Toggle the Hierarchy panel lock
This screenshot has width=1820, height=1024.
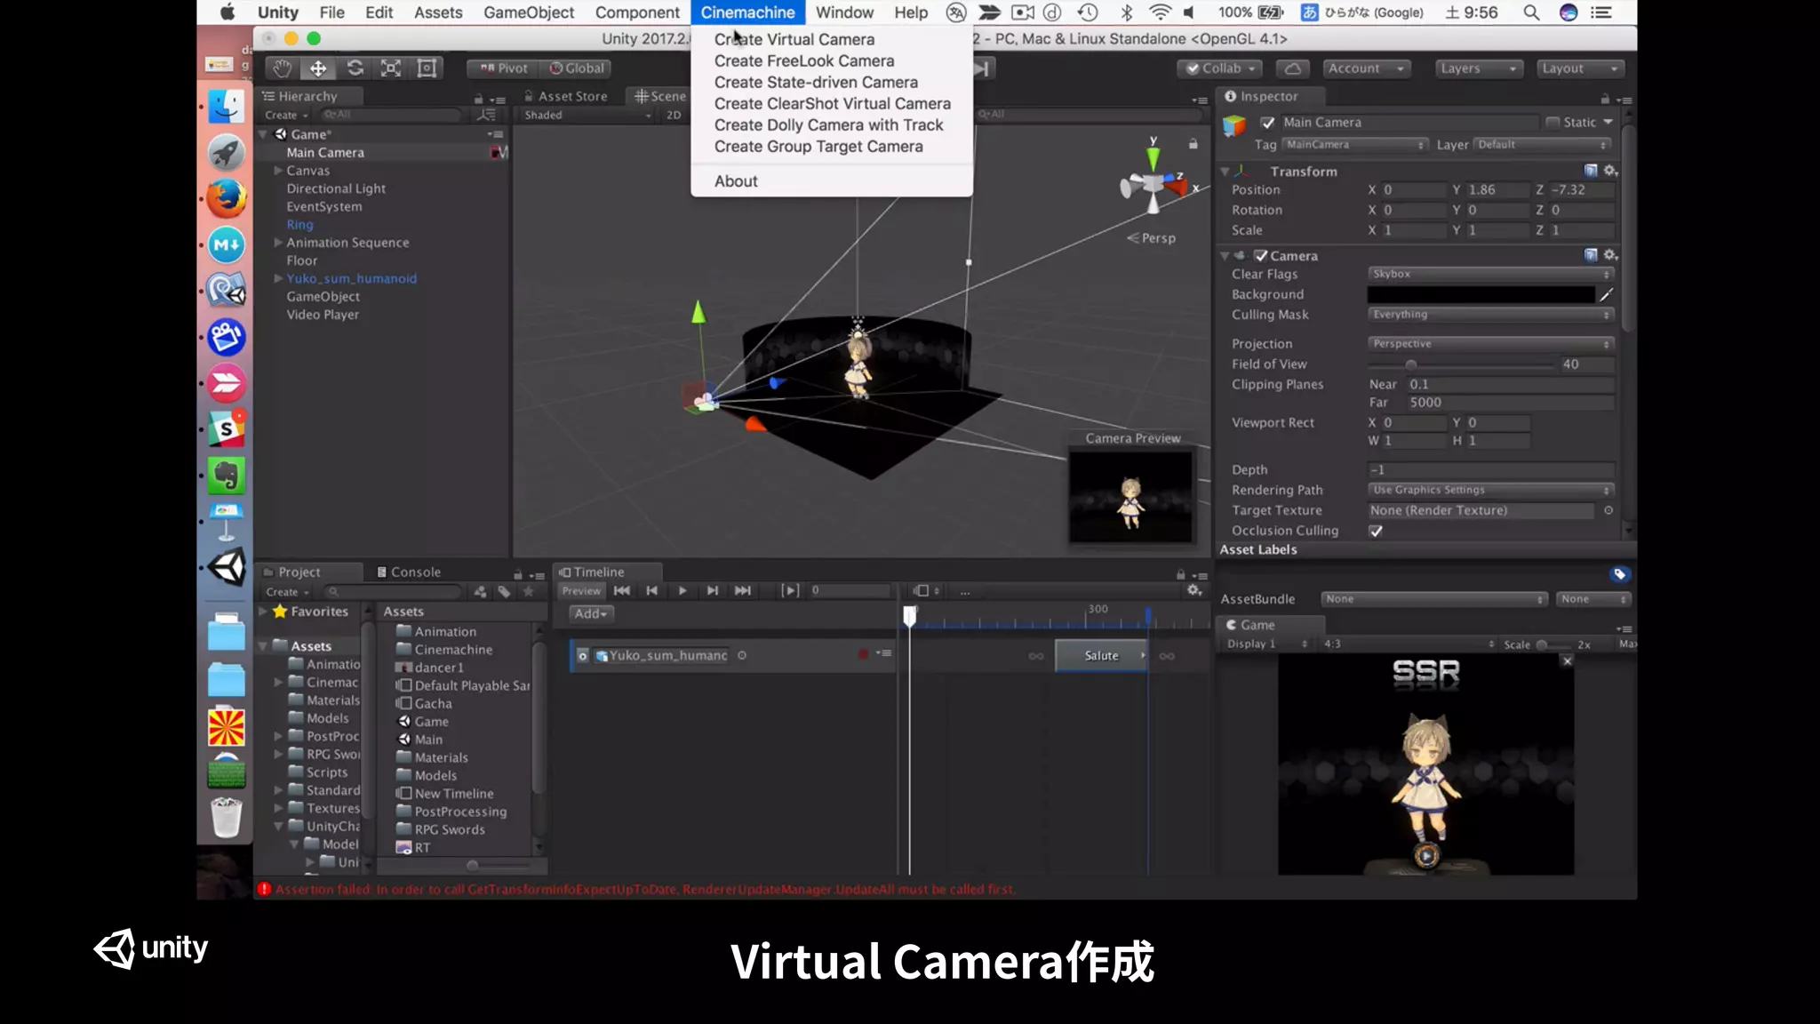tap(478, 99)
